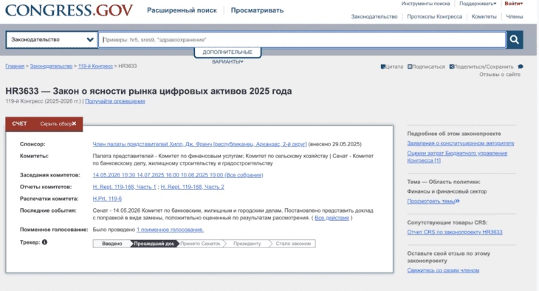
Task: Go to Комитеты in top navigation
Action: point(484,16)
